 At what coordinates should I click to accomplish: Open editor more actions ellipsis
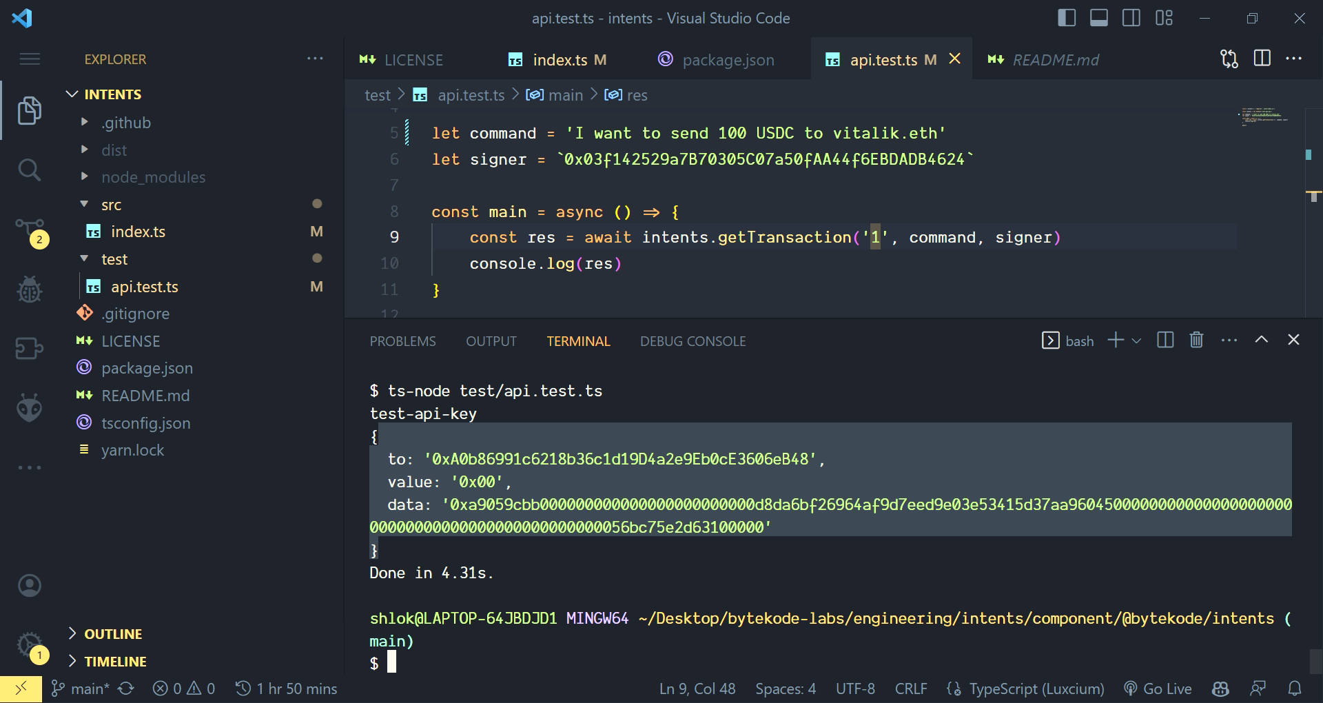[1294, 59]
